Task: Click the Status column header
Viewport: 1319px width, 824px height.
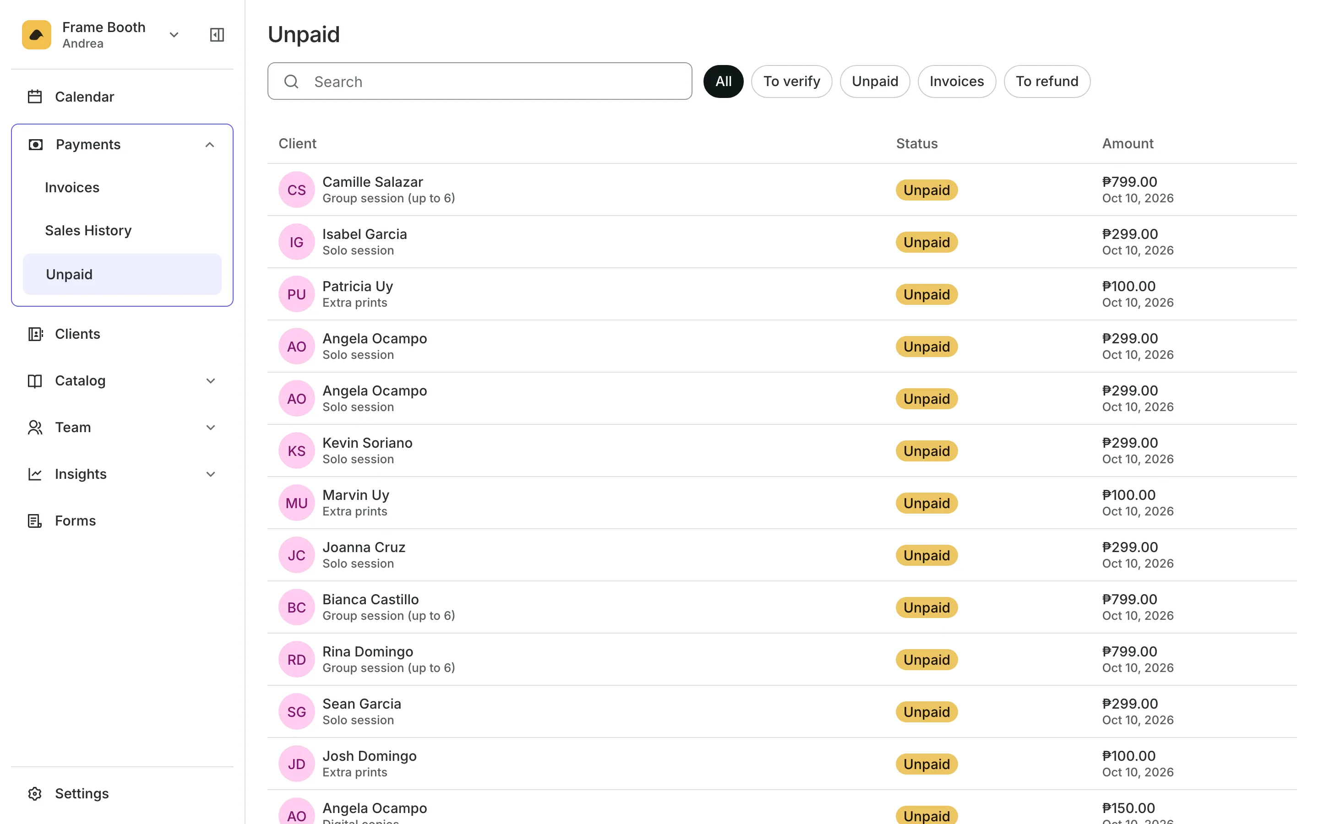Action: pyautogui.click(x=917, y=143)
